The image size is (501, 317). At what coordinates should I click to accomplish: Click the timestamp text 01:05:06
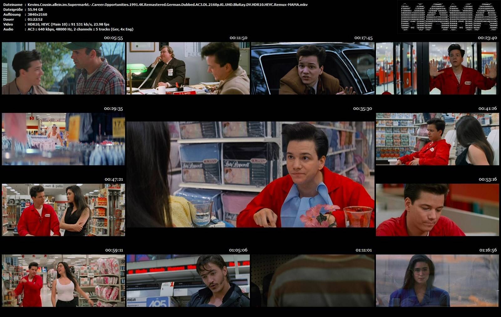point(238,250)
